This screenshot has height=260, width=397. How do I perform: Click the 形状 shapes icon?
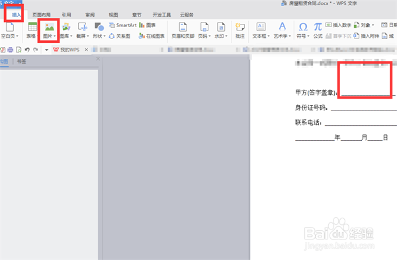pos(99,27)
